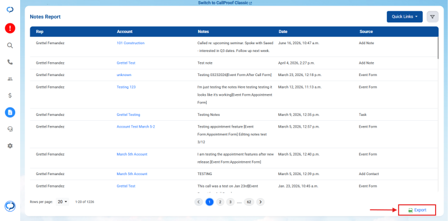Select date March 23, 2026, 12:18 p.m.

click(300, 75)
